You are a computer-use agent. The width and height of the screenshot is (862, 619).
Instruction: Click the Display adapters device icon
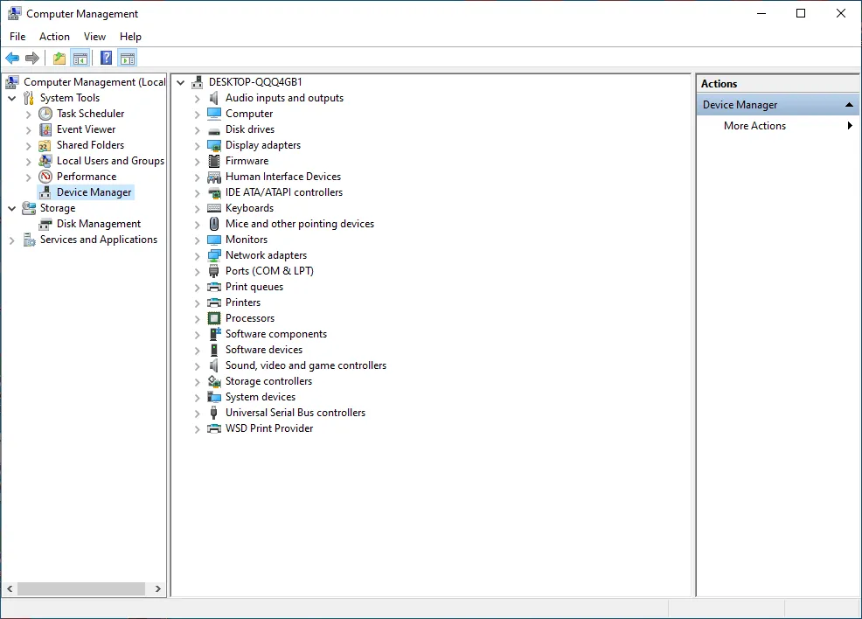tap(214, 145)
